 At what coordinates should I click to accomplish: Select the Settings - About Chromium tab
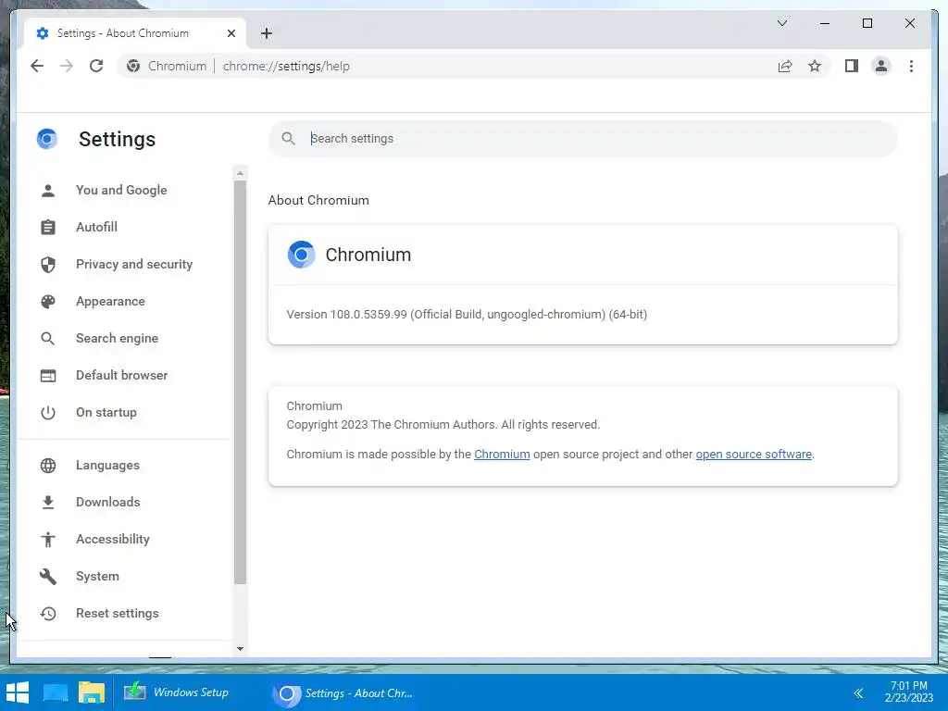pos(134,33)
